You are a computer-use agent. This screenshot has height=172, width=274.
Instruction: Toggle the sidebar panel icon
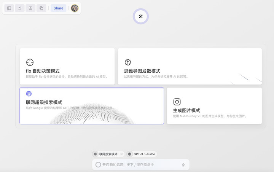click(9, 8)
